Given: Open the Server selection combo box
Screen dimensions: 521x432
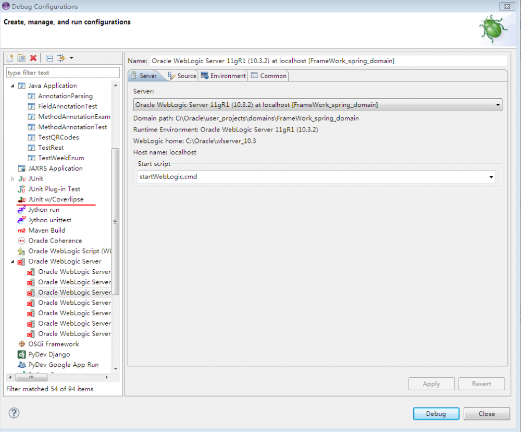Looking at the screenshot, I should 318,105.
